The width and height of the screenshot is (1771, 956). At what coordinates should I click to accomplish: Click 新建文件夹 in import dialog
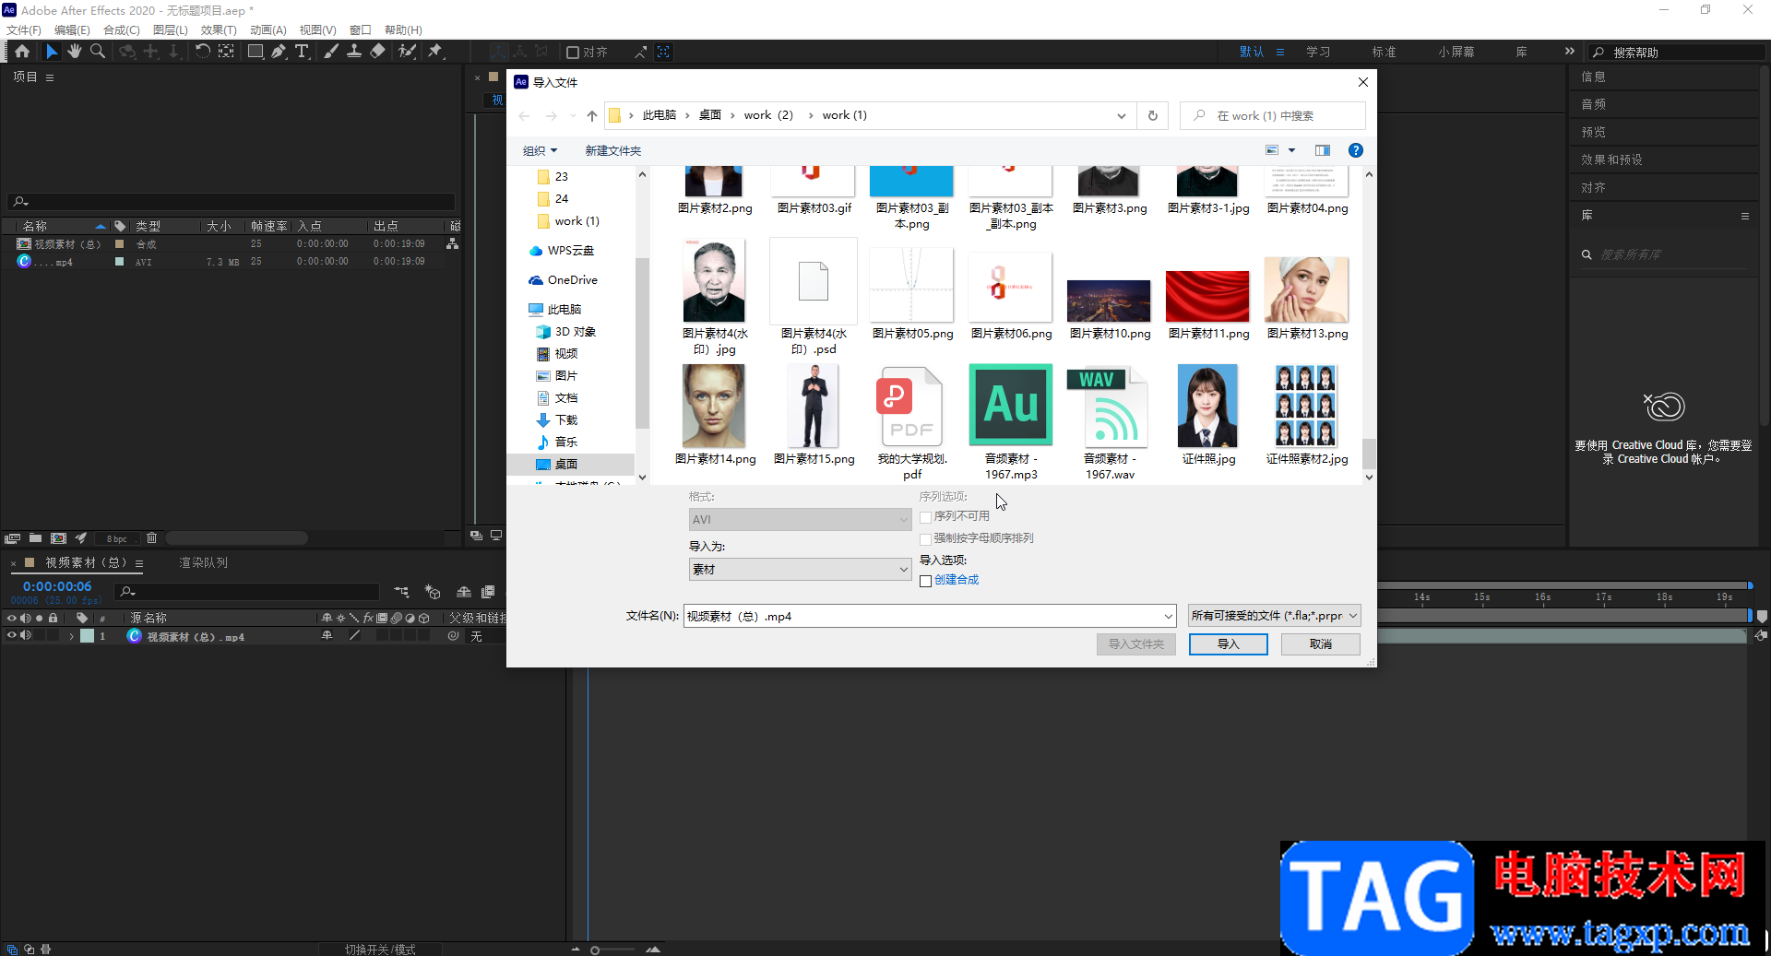coord(612,150)
